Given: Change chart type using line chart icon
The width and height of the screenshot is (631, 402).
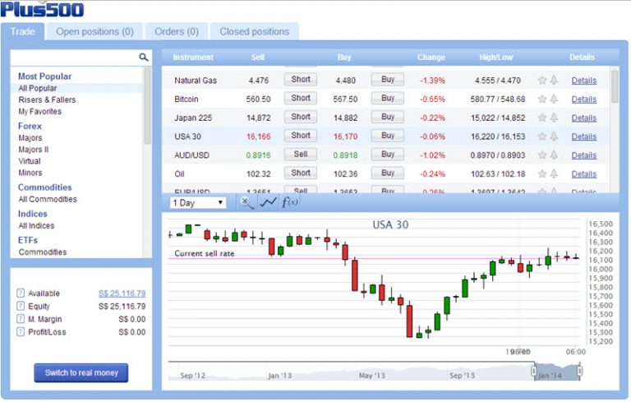Looking at the screenshot, I should tap(268, 202).
